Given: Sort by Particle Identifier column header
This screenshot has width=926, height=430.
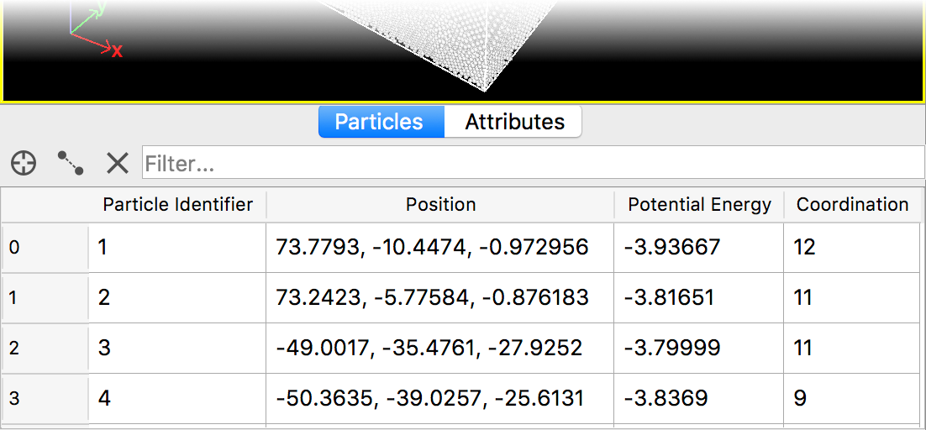Looking at the screenshot, I should (177, 205).
